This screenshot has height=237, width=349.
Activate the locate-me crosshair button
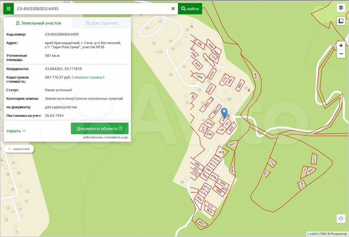[341, 219]
